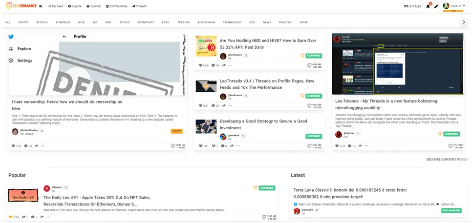Viewport: 472px width, 223px height.
Task: Select the ALL category tab
Action: (x=8, y=22)
